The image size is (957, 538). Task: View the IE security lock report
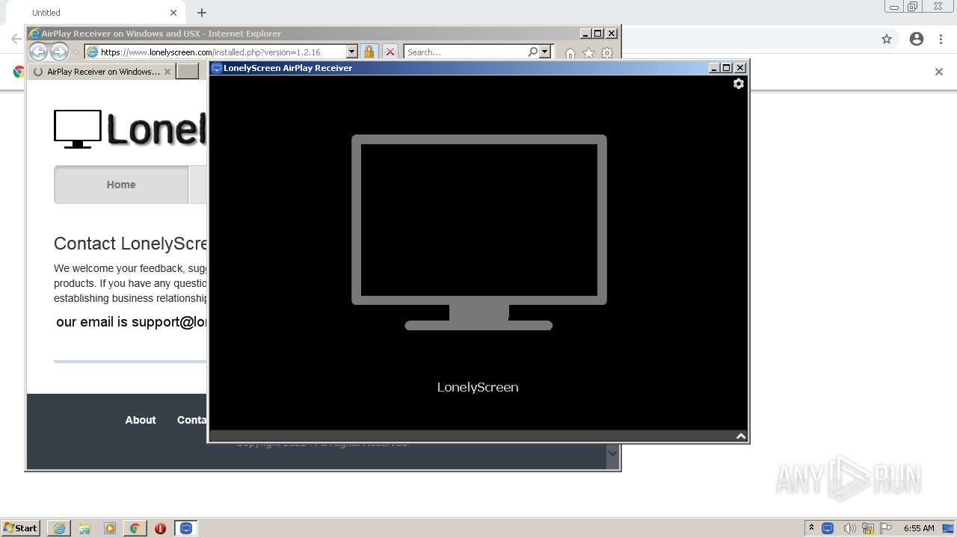[x=369, y=52]
